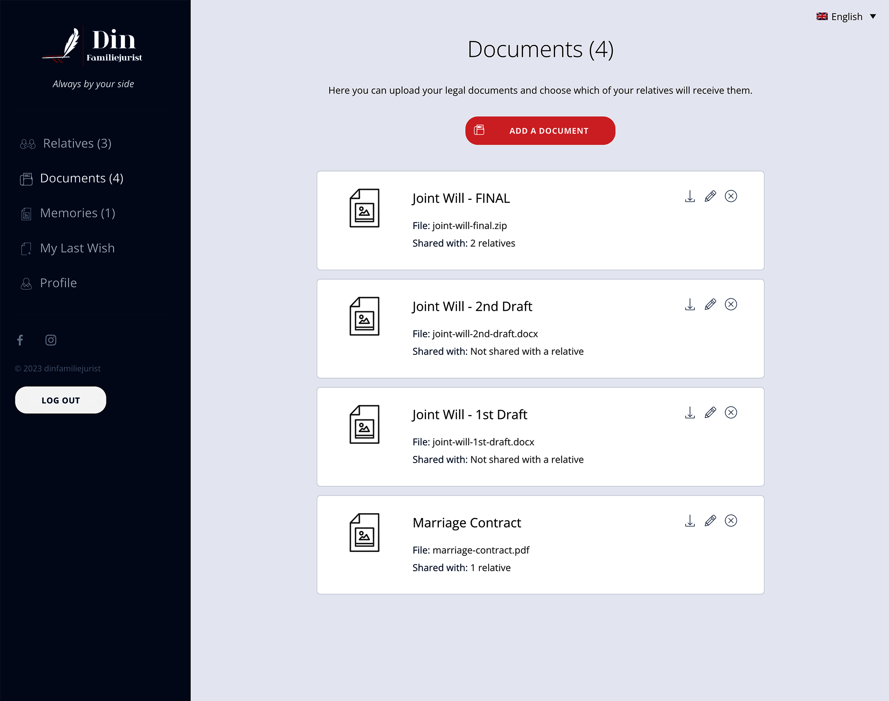Open the Instagram profile icon

click(x=50, y=340)
